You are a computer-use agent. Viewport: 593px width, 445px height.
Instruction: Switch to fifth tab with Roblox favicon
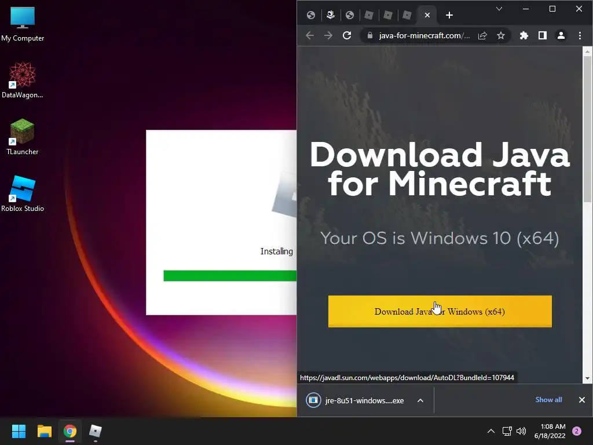[387, 15]
